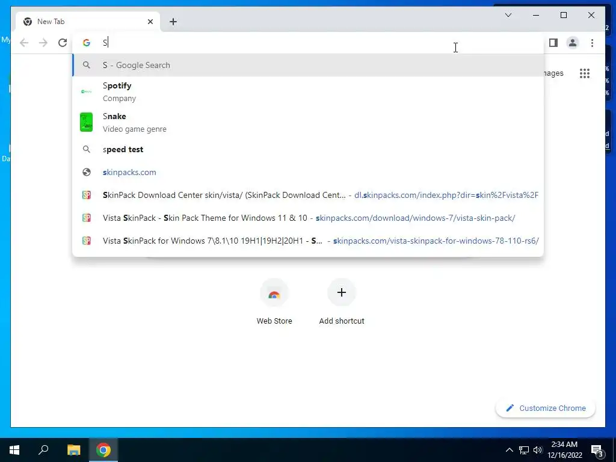616x462 pixels.
Task: Open the network status tray icon
Action: click(x=524, y=450)
